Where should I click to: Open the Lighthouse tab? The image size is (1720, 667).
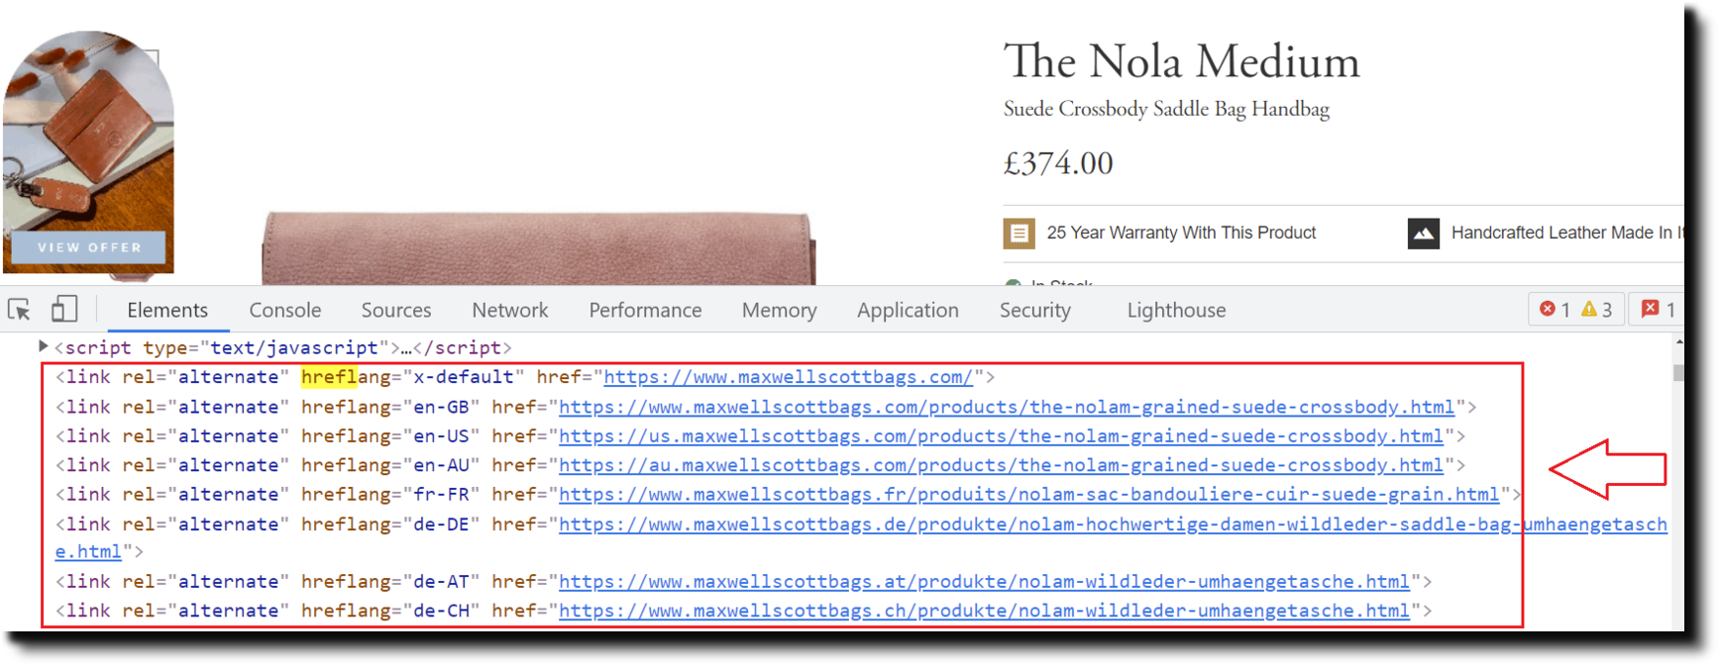point(1175,310)
